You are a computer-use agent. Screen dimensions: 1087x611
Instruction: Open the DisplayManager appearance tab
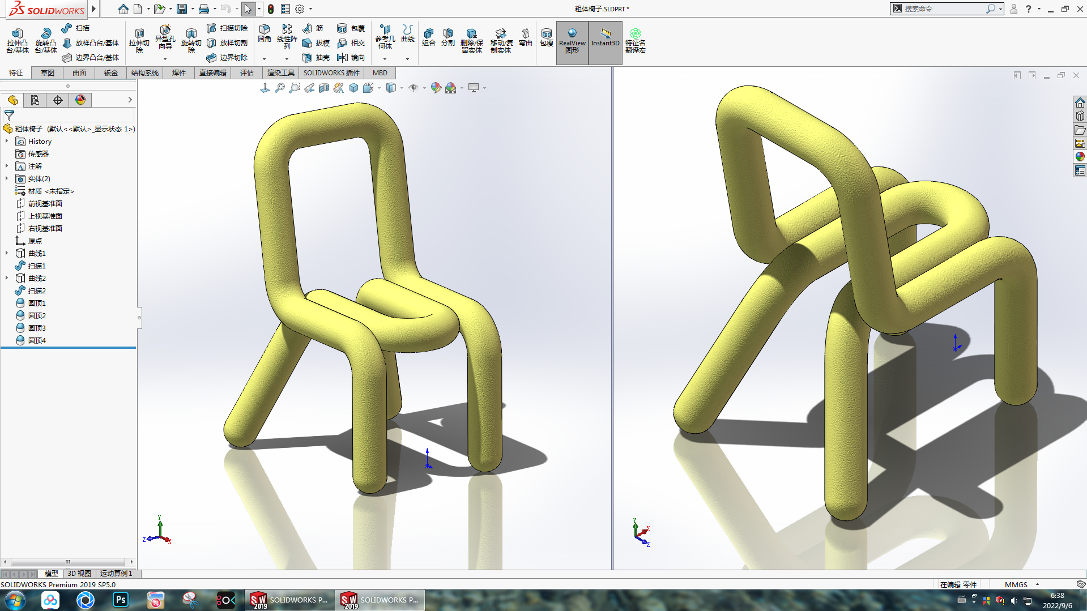point(80,100)
